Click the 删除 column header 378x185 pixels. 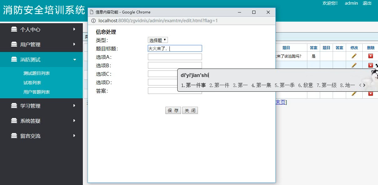370,48
